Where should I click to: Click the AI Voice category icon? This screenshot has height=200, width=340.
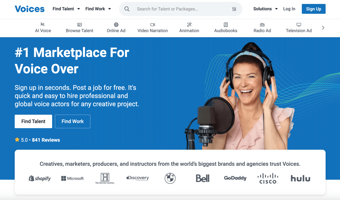(42, 25)
